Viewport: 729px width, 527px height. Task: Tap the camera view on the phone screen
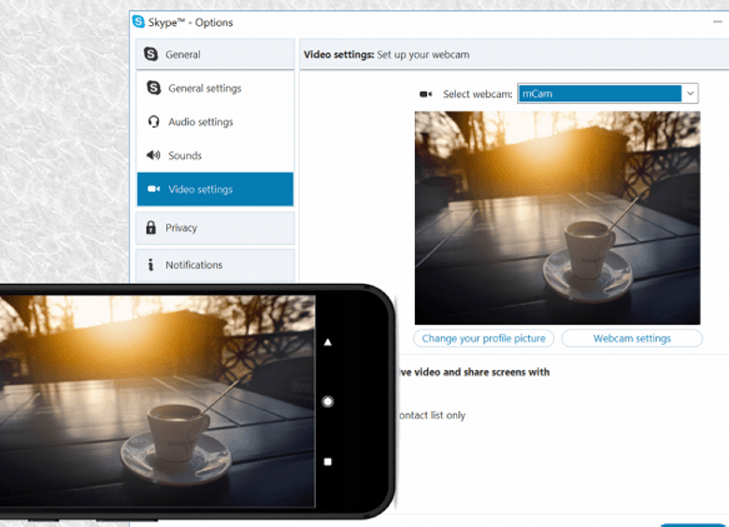158,402
